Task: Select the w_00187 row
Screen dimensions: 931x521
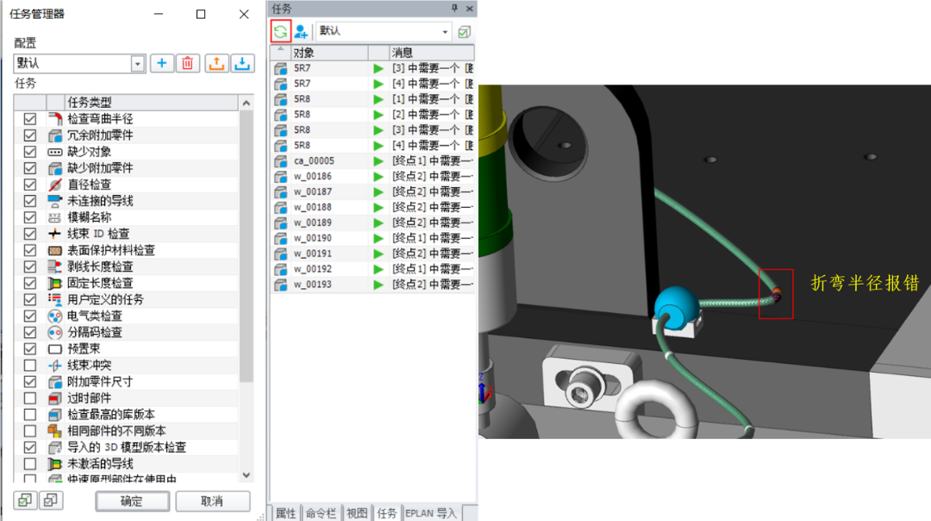Action: [x=373, y=191]
